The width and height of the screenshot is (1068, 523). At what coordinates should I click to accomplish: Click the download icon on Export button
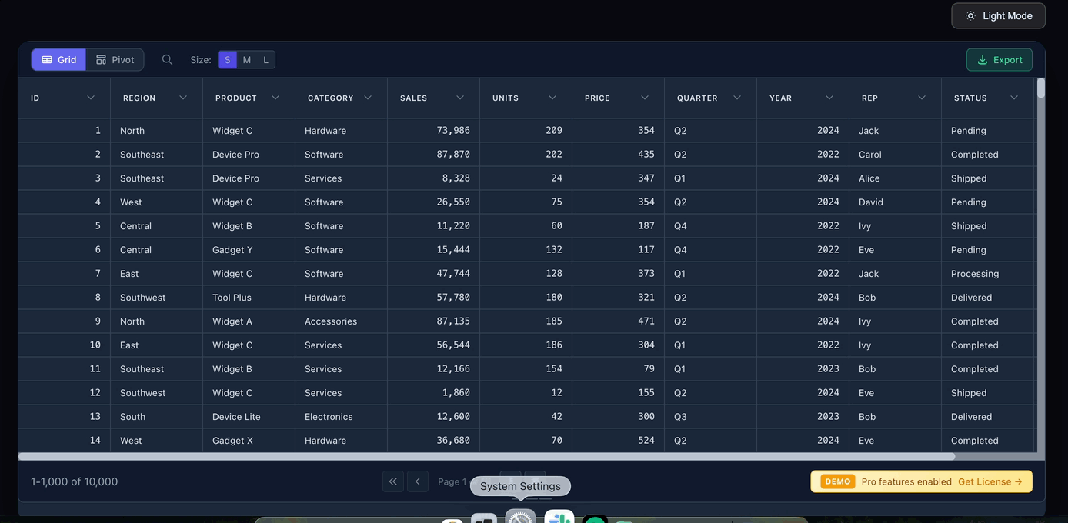point(982,60)
